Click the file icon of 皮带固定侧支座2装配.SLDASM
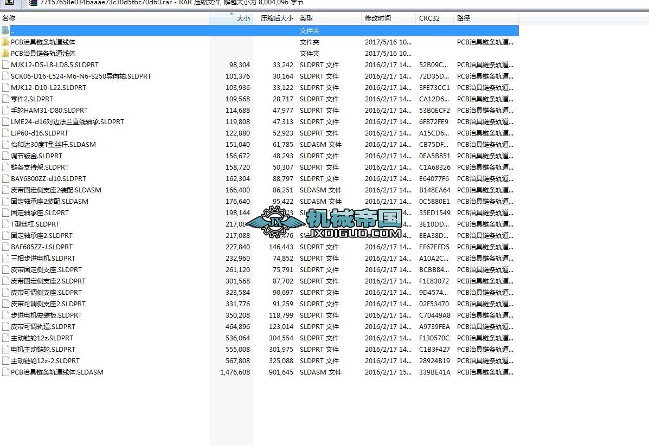The height and width of the screenshot is (445, 649). click(x=5, y=190)
